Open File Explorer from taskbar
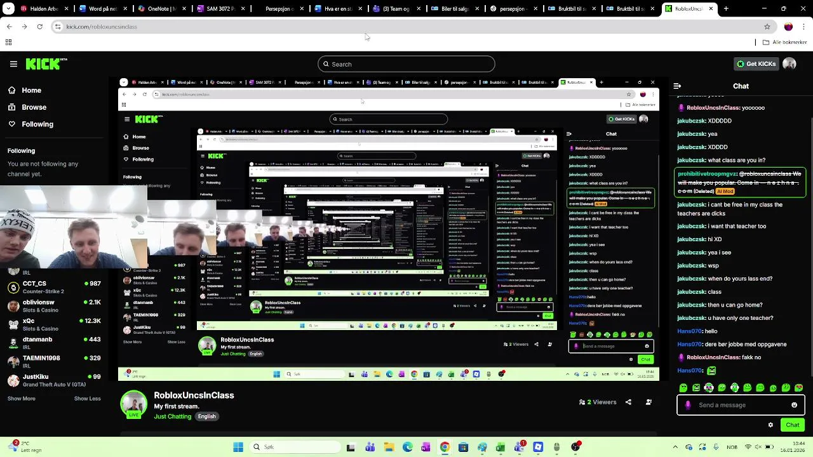This screenshot has width=813, height=457. [389, 447]
